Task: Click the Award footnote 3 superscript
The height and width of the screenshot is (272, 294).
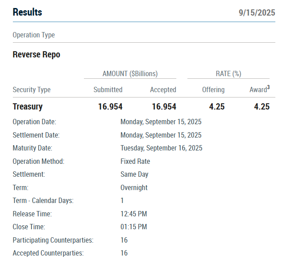Action: point(268,87)
